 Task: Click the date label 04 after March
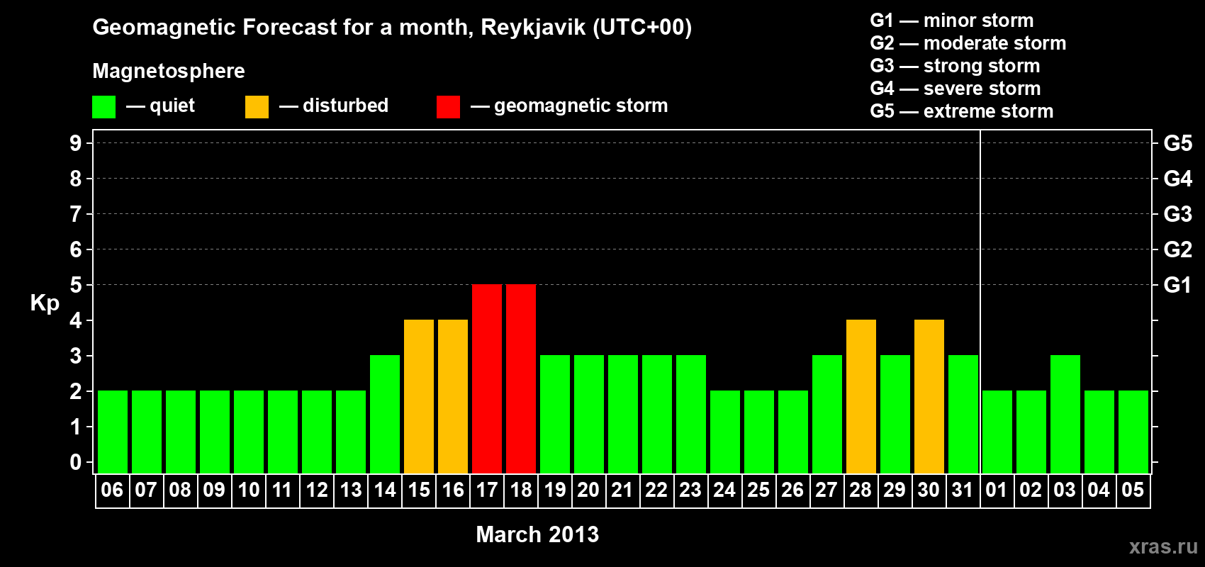pos(1099,490)
